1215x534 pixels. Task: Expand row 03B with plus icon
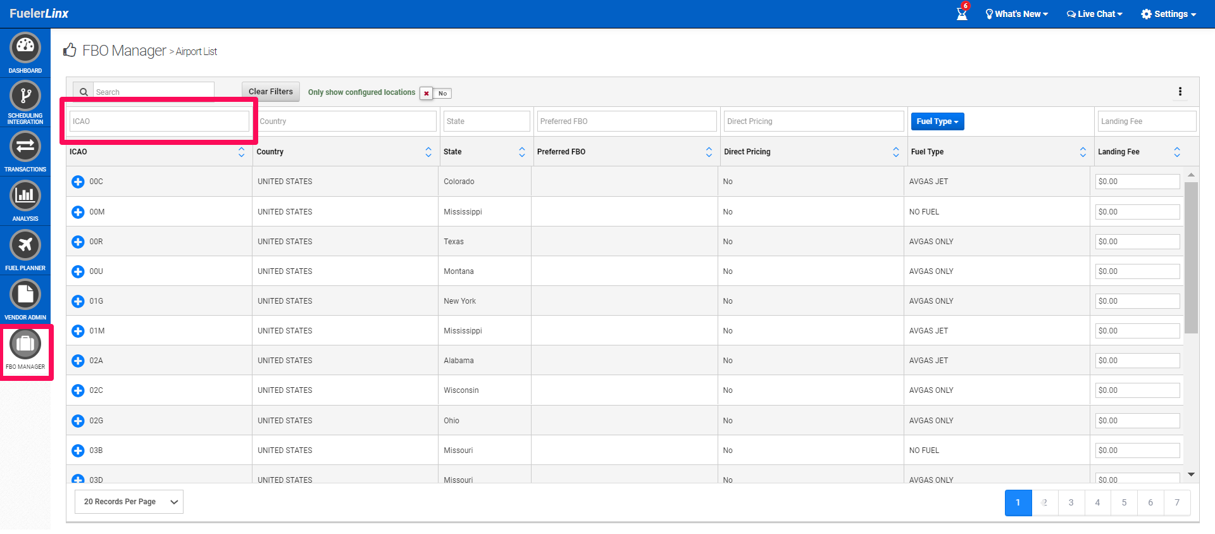(78, 450)
